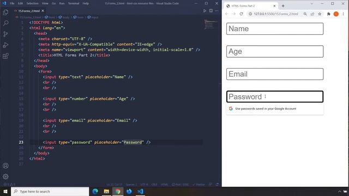Open the Windows Start menu
This screenshot has height=196, width=349.
tap(5, 191)
